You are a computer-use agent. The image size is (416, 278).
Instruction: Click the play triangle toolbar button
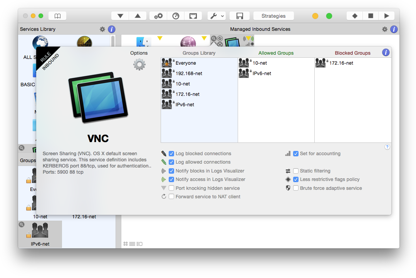point(386,16)
